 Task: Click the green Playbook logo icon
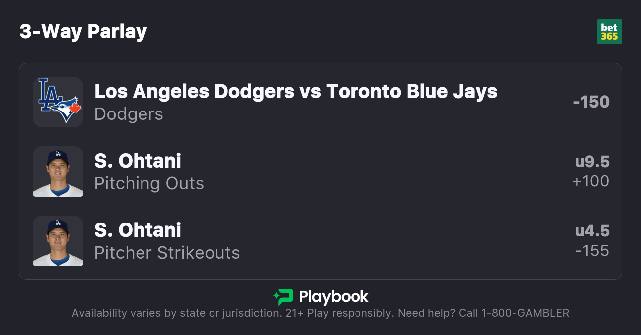point(284,297)
